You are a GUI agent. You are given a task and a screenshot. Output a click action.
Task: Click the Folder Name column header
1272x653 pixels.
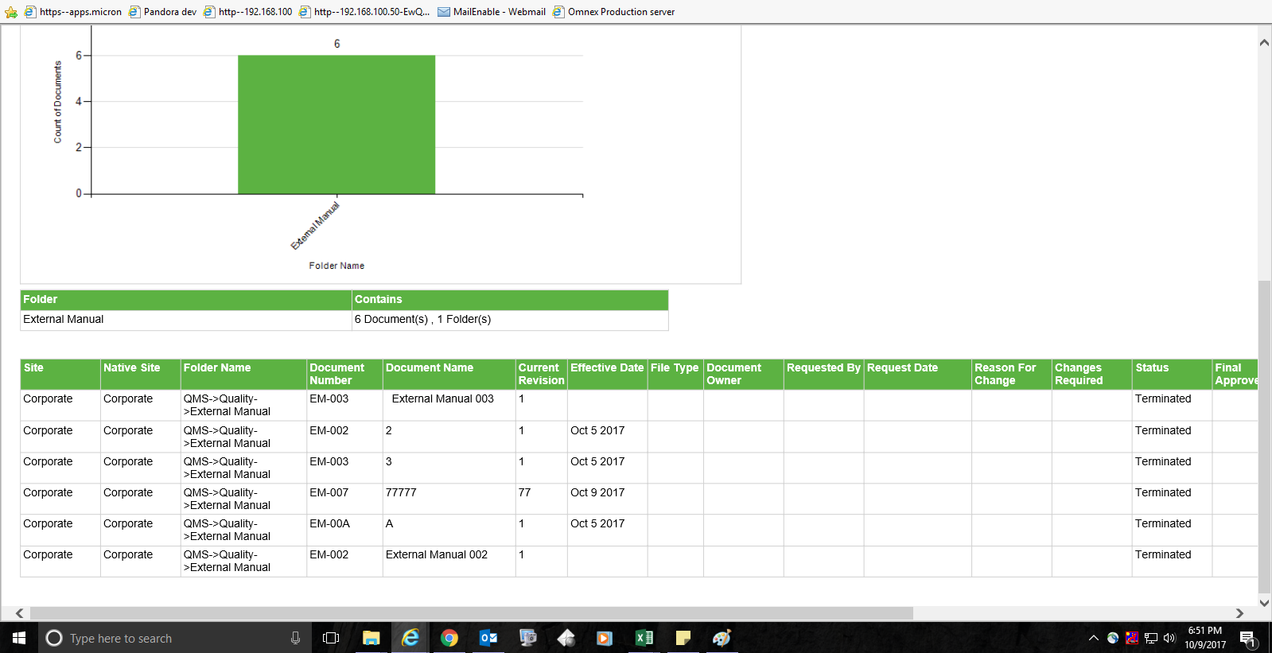click(243, 374)
